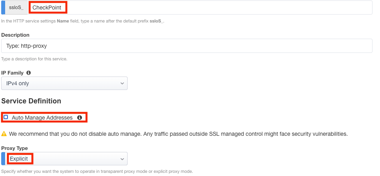Click the Description field label
380x176 pixels.
(x=15, y=35)
